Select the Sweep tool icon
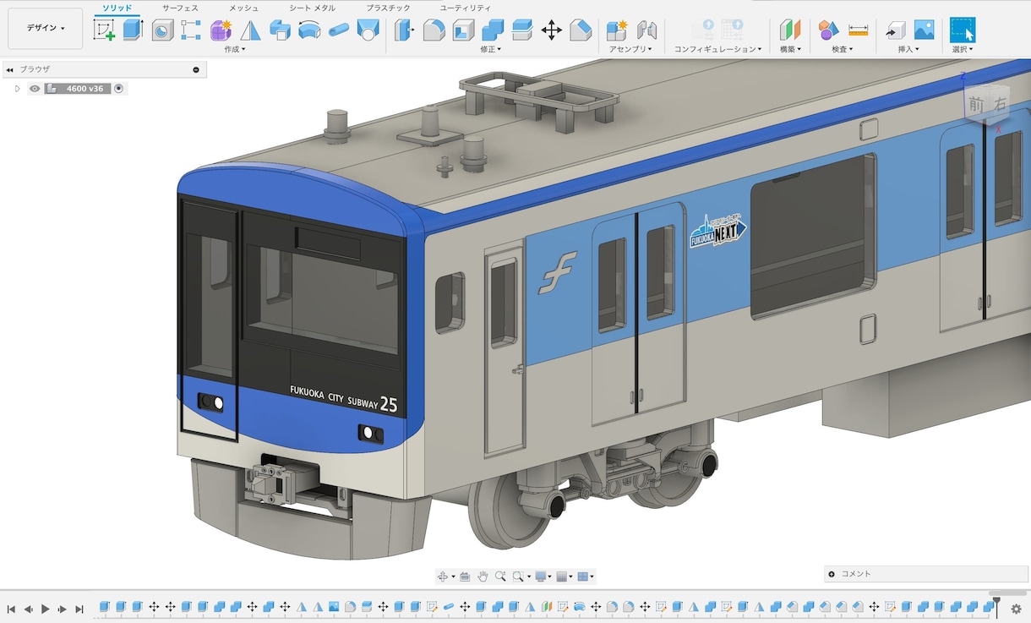This screenshot has height=623, width=1031. (309, 30)
